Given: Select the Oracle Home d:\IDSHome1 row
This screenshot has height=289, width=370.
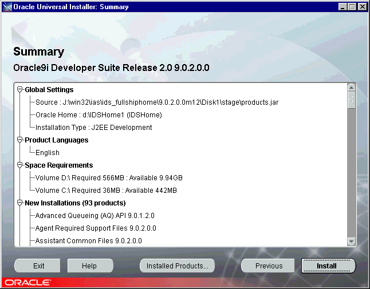Looking at the screenshot, I should 99,115.
